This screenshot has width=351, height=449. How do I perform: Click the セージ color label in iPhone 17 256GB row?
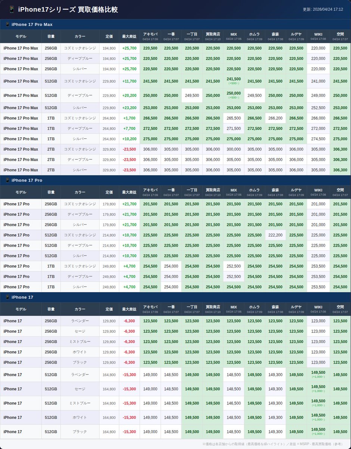pyautogui.click(x=80, y=332)
